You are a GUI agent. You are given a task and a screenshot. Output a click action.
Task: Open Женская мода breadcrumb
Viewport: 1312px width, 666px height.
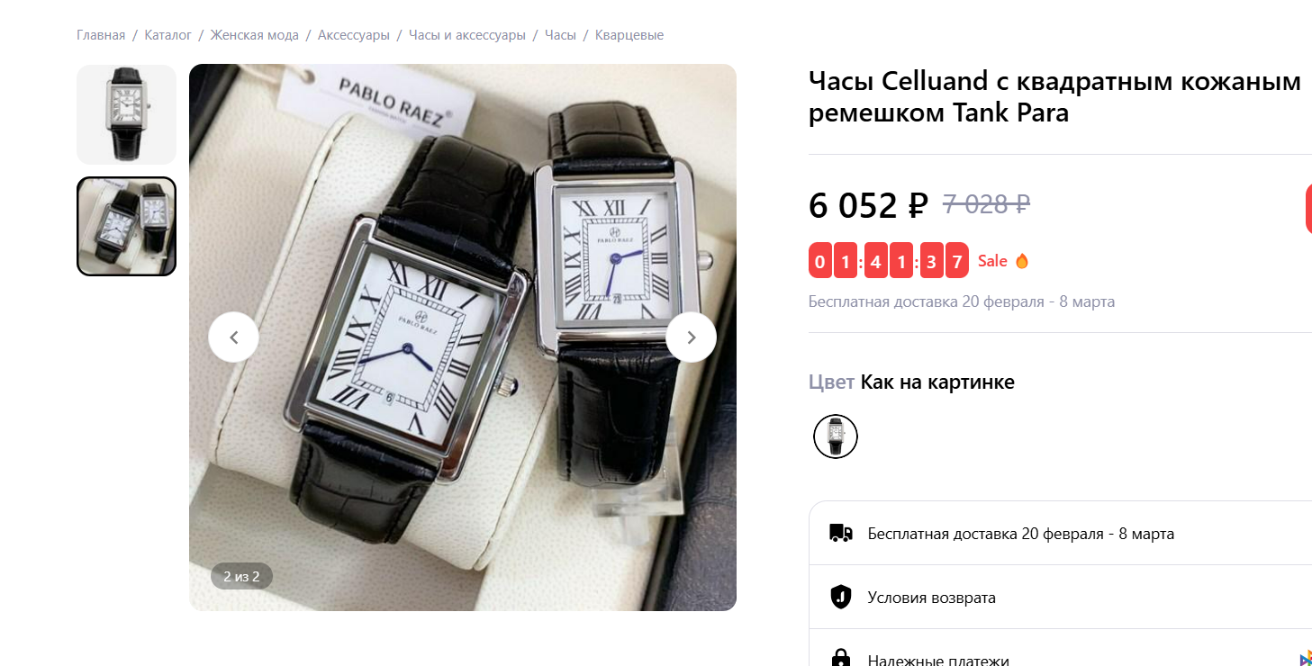click(x=254, y=35)
